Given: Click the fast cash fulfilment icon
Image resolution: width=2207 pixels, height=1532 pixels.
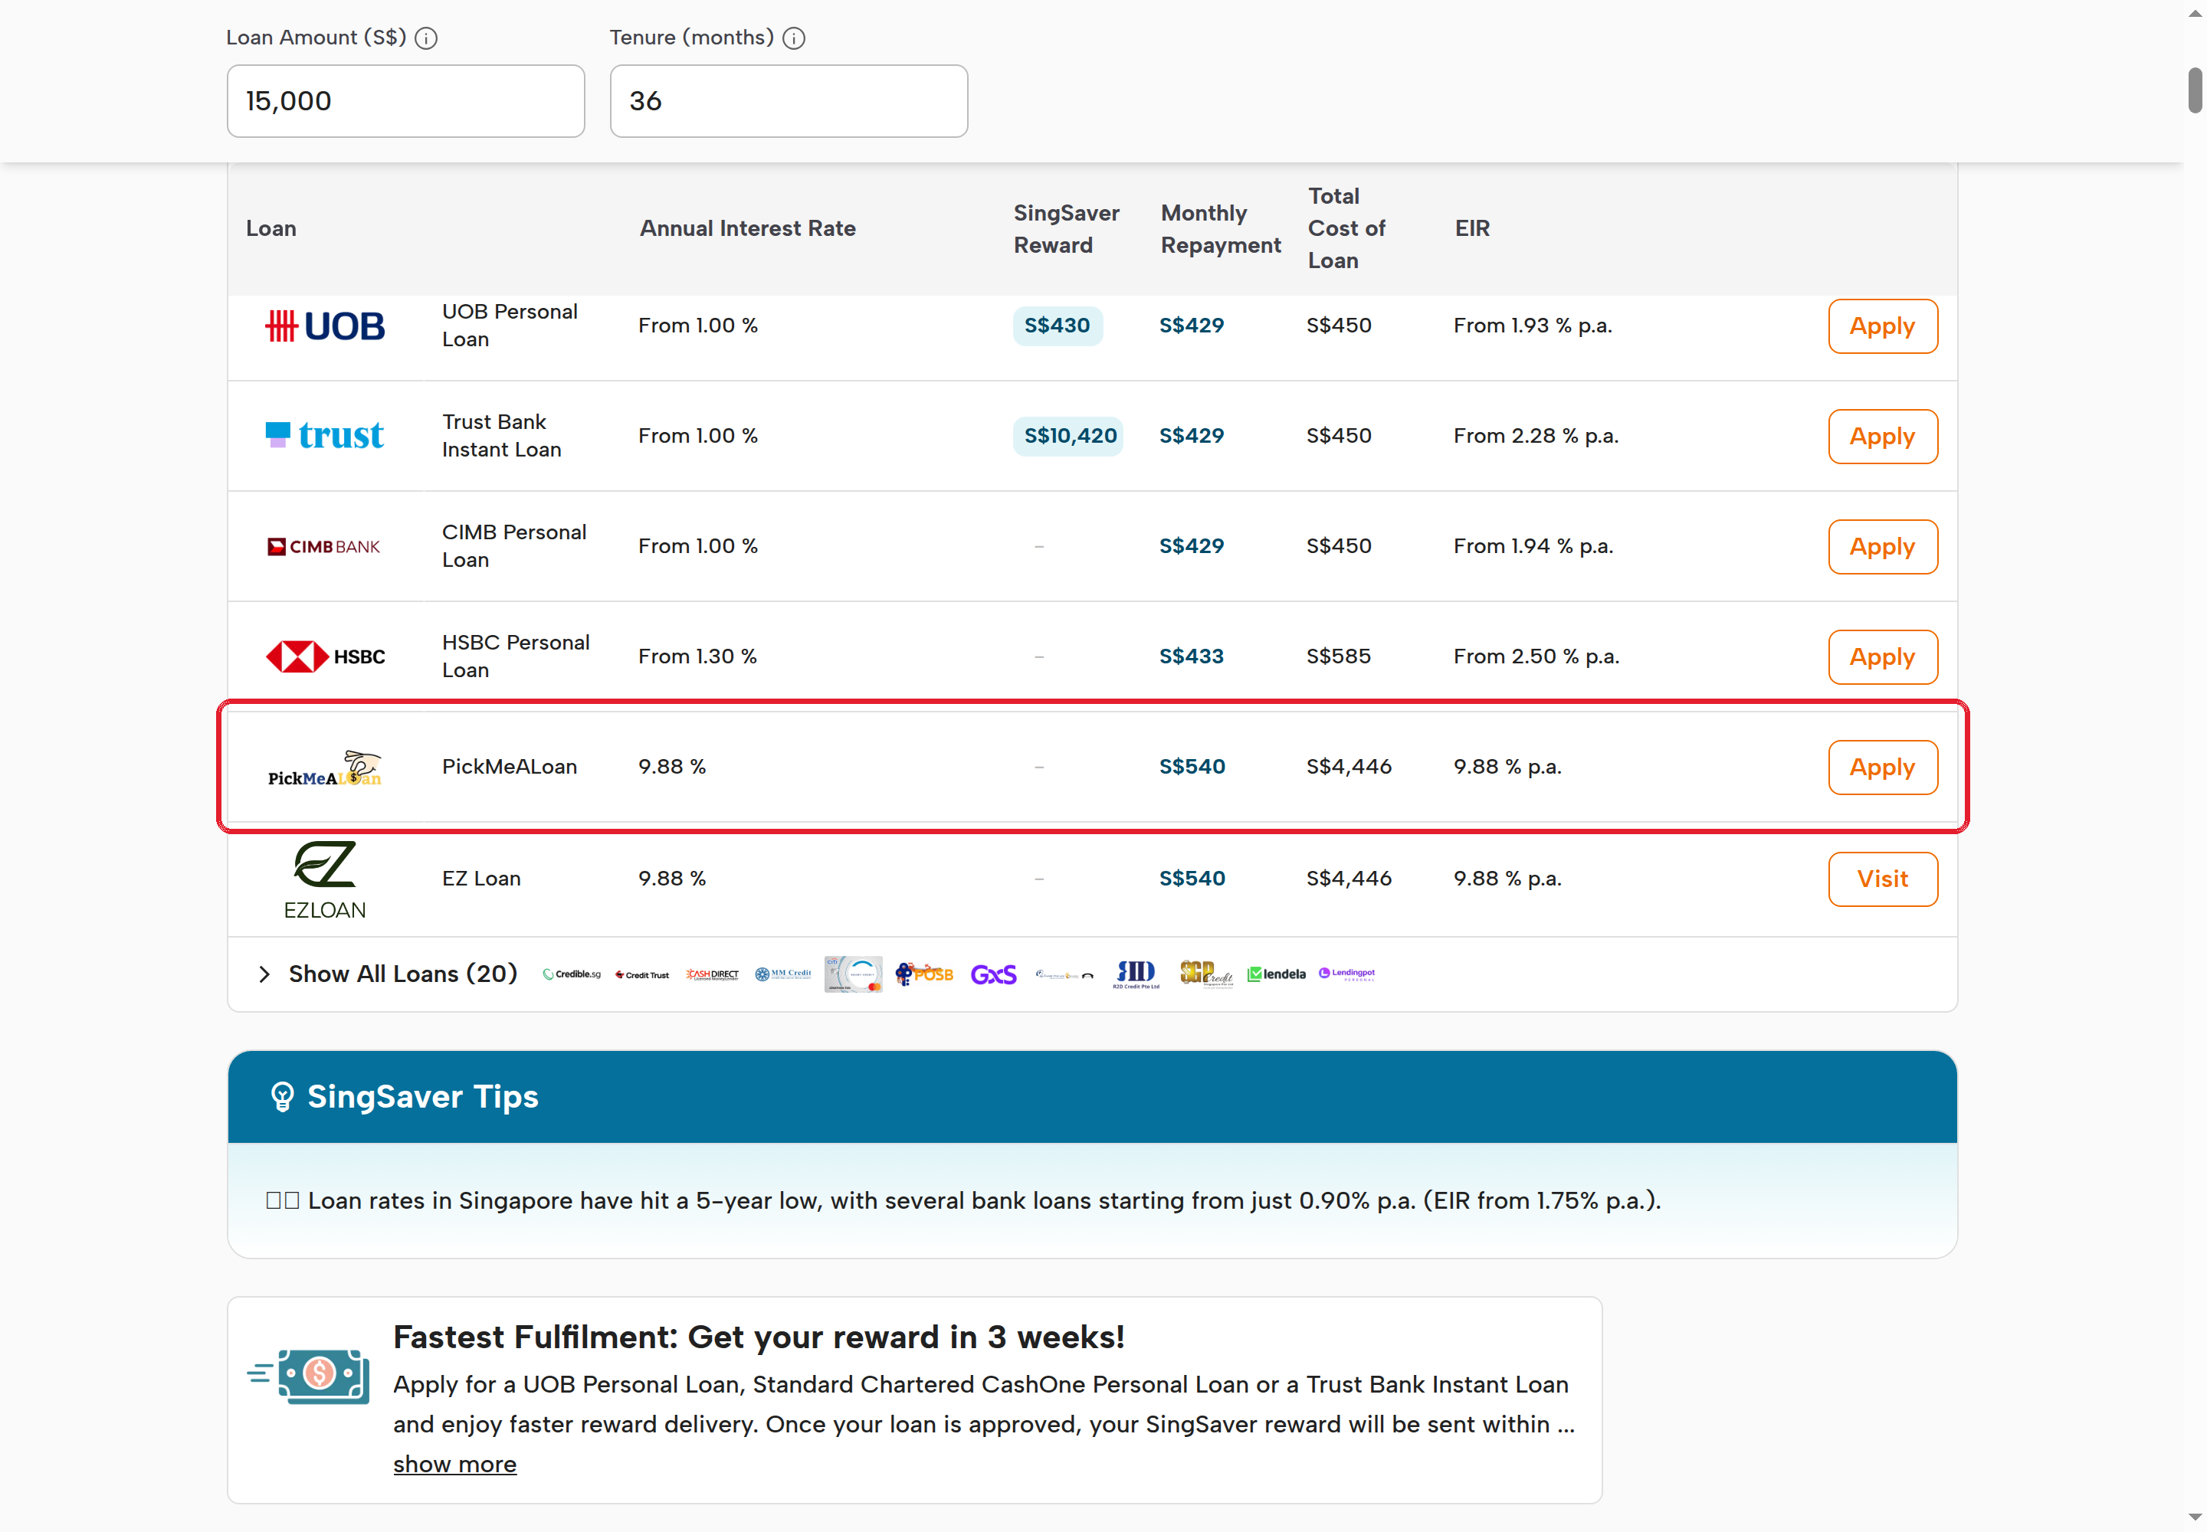Looking at the screenshot, I should 308,1377.
